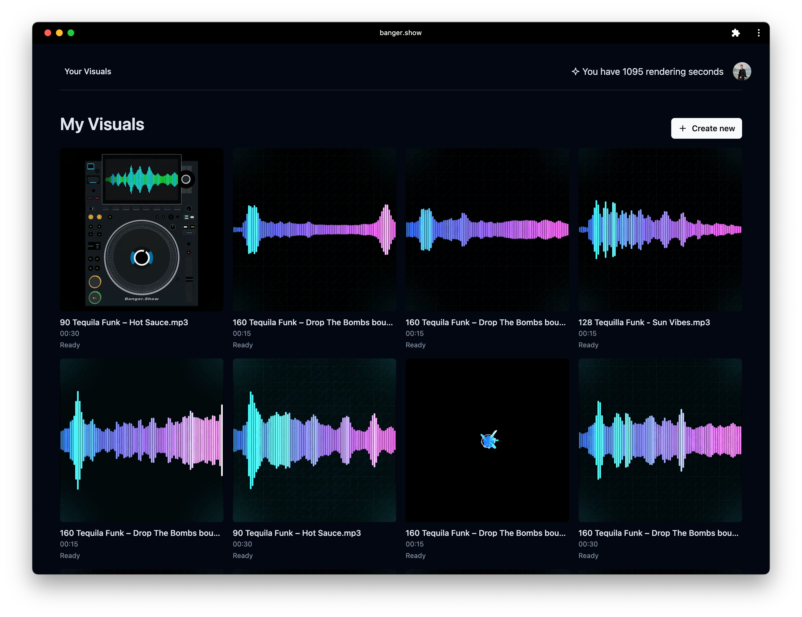Click the banger.show title in the title bar
This screenshot has width=802, height=617.
click(x=400, y=33)
